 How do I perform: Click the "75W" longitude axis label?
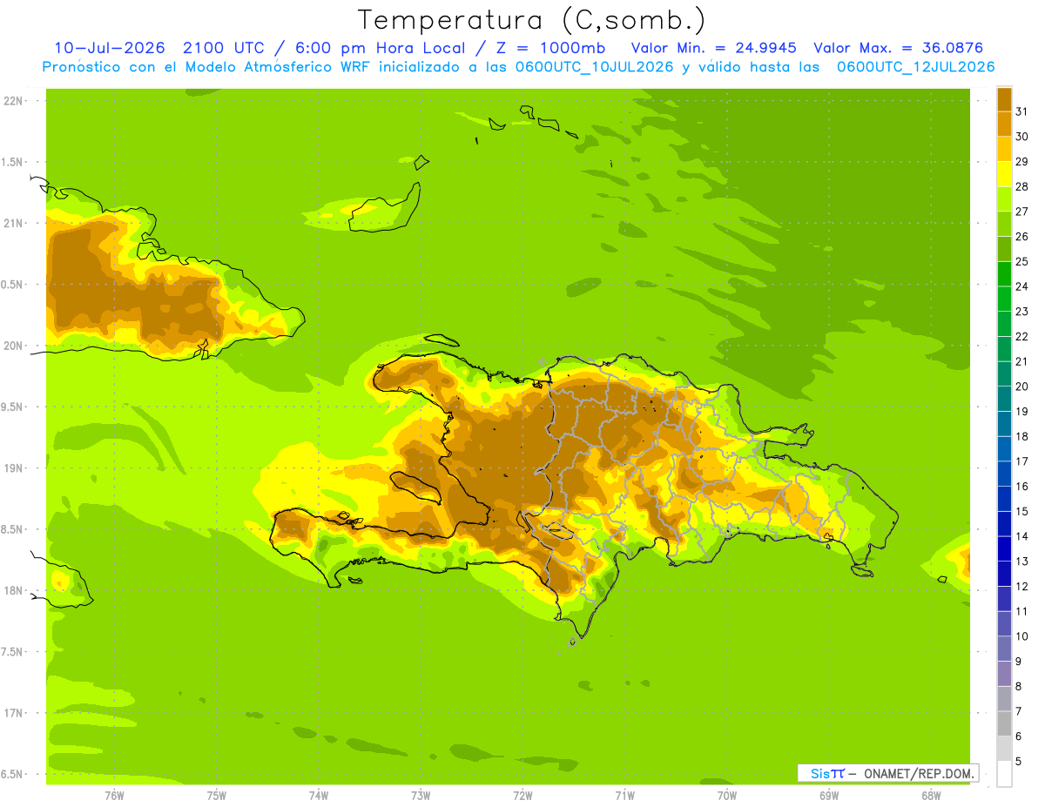point(217,796)
